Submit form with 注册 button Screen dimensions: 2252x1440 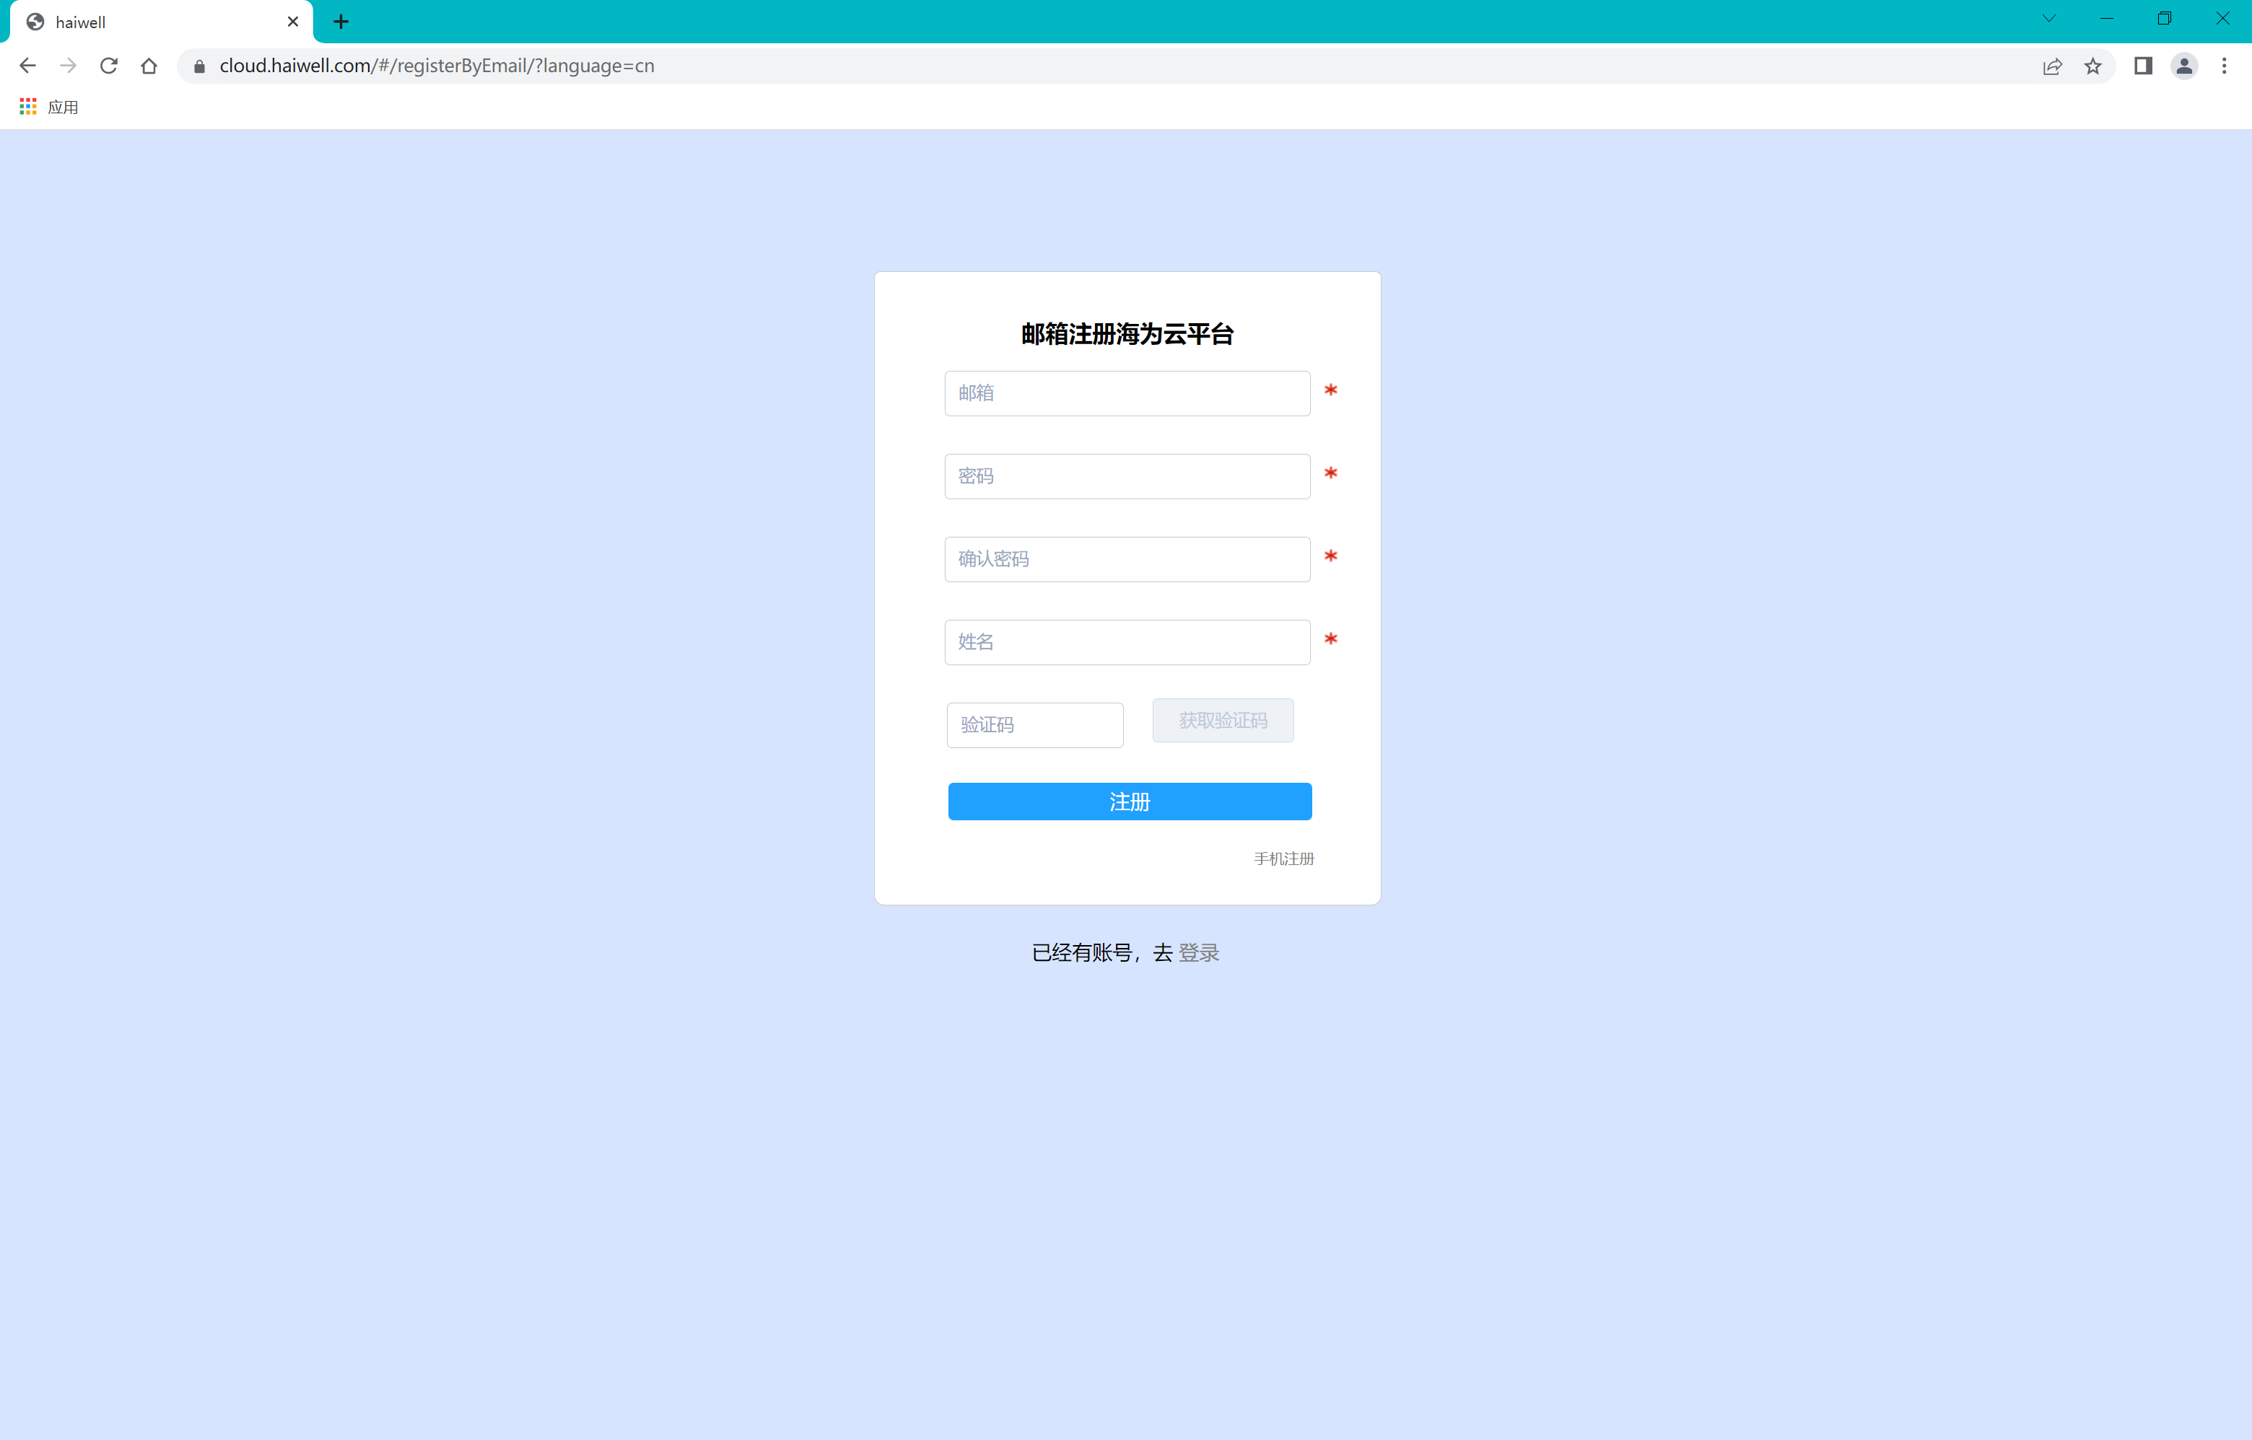click(x=1130, y=802)
